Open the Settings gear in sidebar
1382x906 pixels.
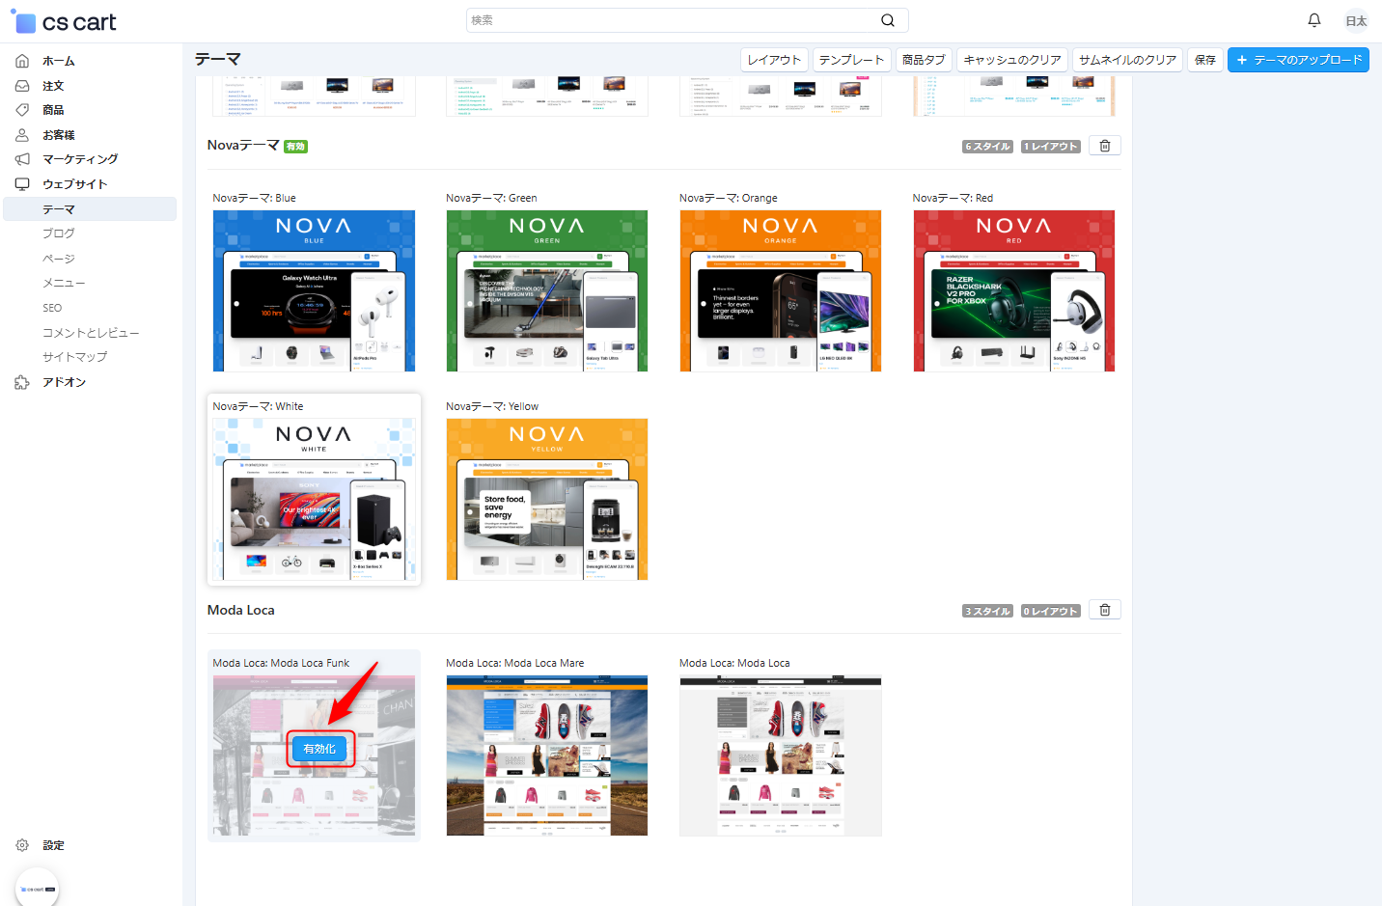pos(22,845)
